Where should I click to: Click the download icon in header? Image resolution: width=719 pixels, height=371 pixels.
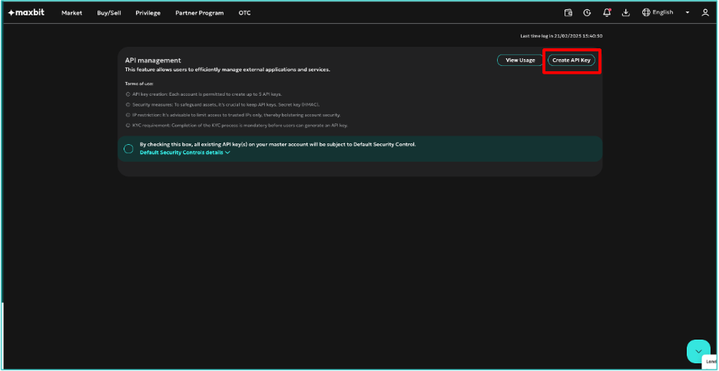626,13
